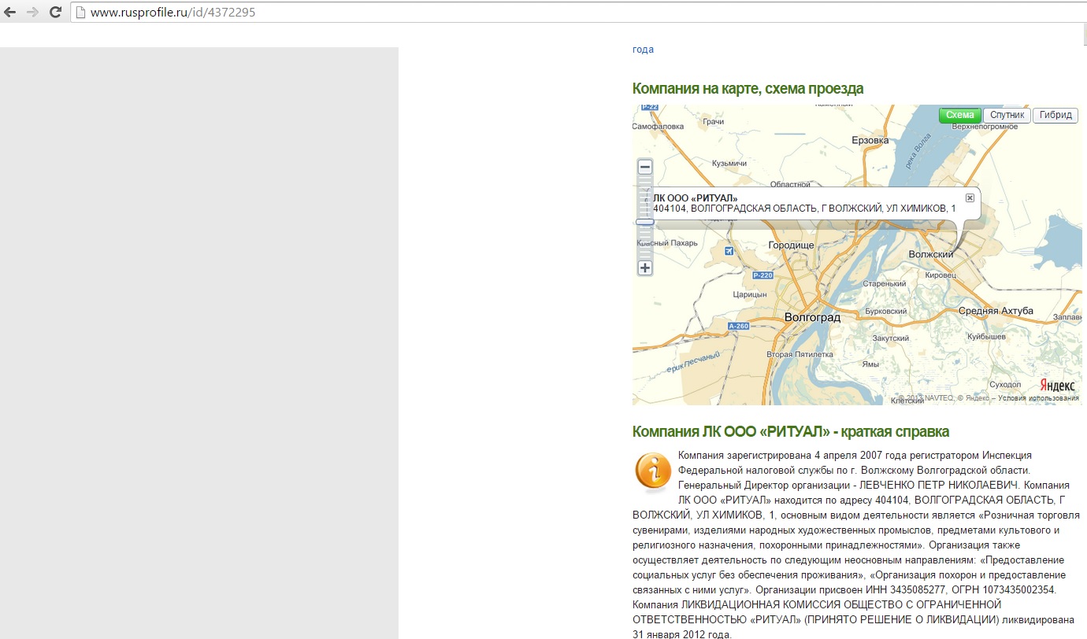Click the 'Компания на карте, схема проезда' heading
Image resolution: width=1087 pixels, height=639 pixels.
coord(748,89)
